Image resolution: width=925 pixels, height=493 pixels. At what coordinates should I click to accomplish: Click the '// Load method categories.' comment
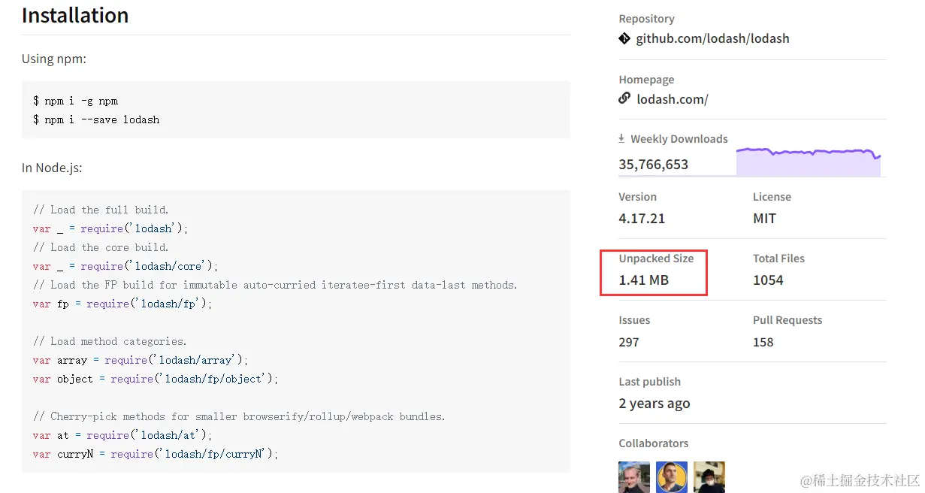(x=110, y=341)
